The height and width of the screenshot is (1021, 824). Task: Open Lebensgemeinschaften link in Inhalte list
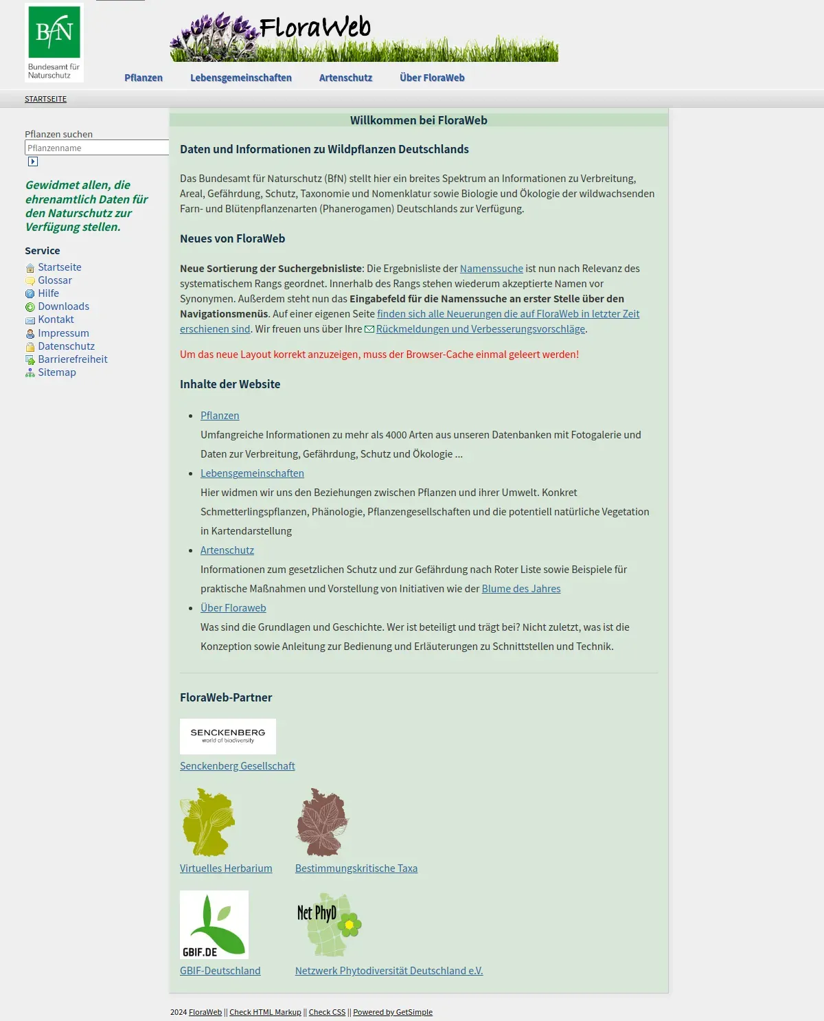pyautogui.click(x=252, y=473)
